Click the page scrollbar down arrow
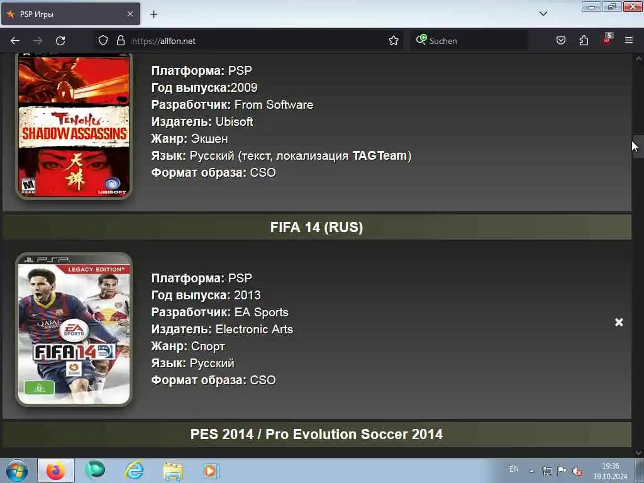The width and height of the screenshot is (644, 483). click(x=638, y=453)
